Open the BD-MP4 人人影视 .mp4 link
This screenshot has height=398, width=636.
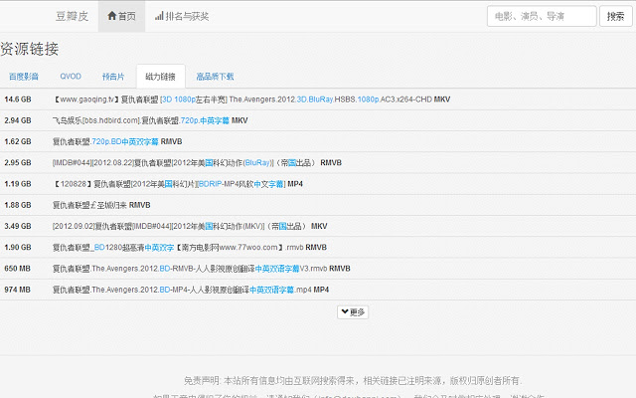191,290
